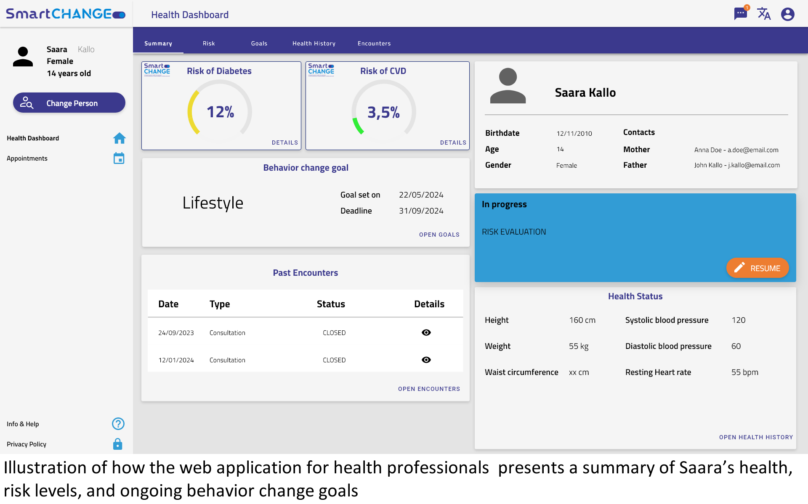Viewport: 808px width, 504px height.
Task: Open the chat messages notification icon
Action: 740,14
